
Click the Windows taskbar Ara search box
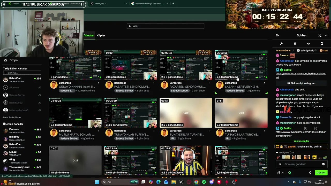[119, 182]
